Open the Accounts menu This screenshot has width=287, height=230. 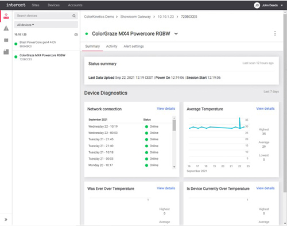pos(75,5)
